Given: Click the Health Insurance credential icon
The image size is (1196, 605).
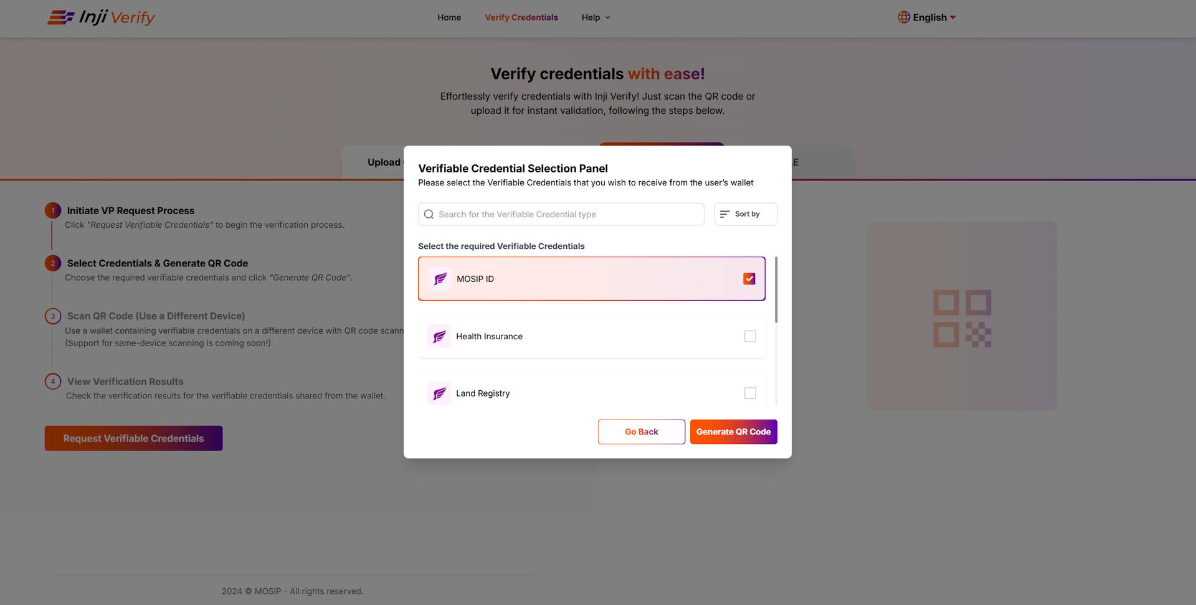Looking at the screenshot, I should pyautogui.click(x=439, y=336).
